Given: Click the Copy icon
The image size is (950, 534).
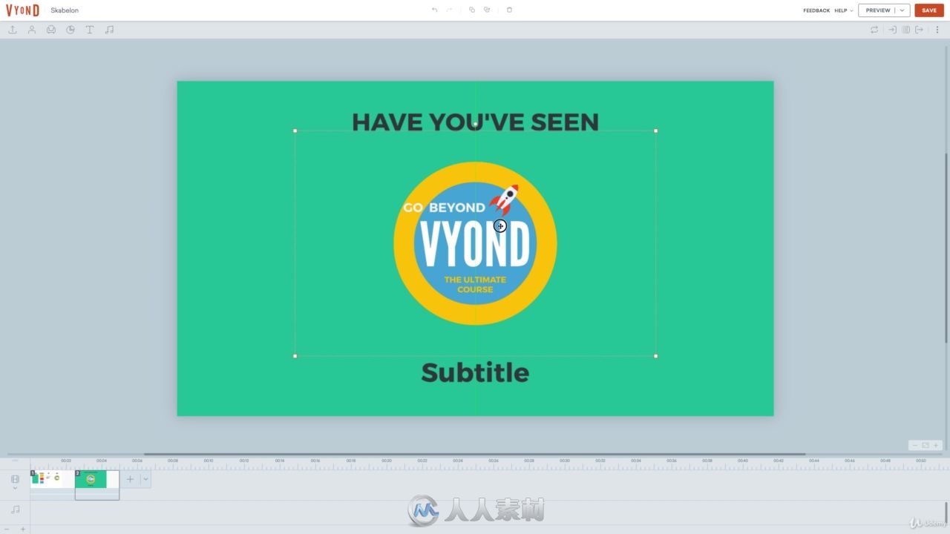Looking at the screenshot, I should (x=471, y=10).
